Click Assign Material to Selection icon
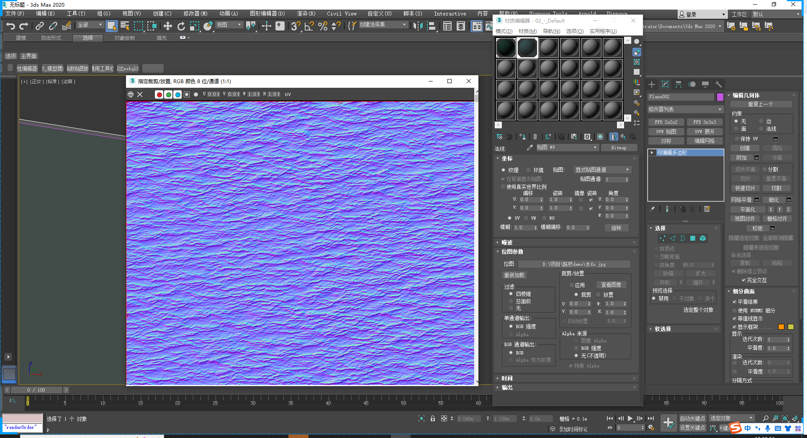This screenshot has height=438, width=807. click(522, 137)
